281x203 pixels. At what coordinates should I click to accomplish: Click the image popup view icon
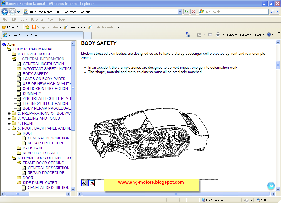click(92, 183)
